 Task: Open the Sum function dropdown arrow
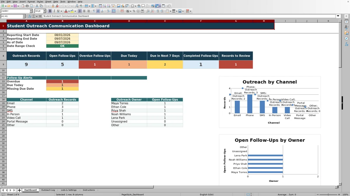[37, 16]
